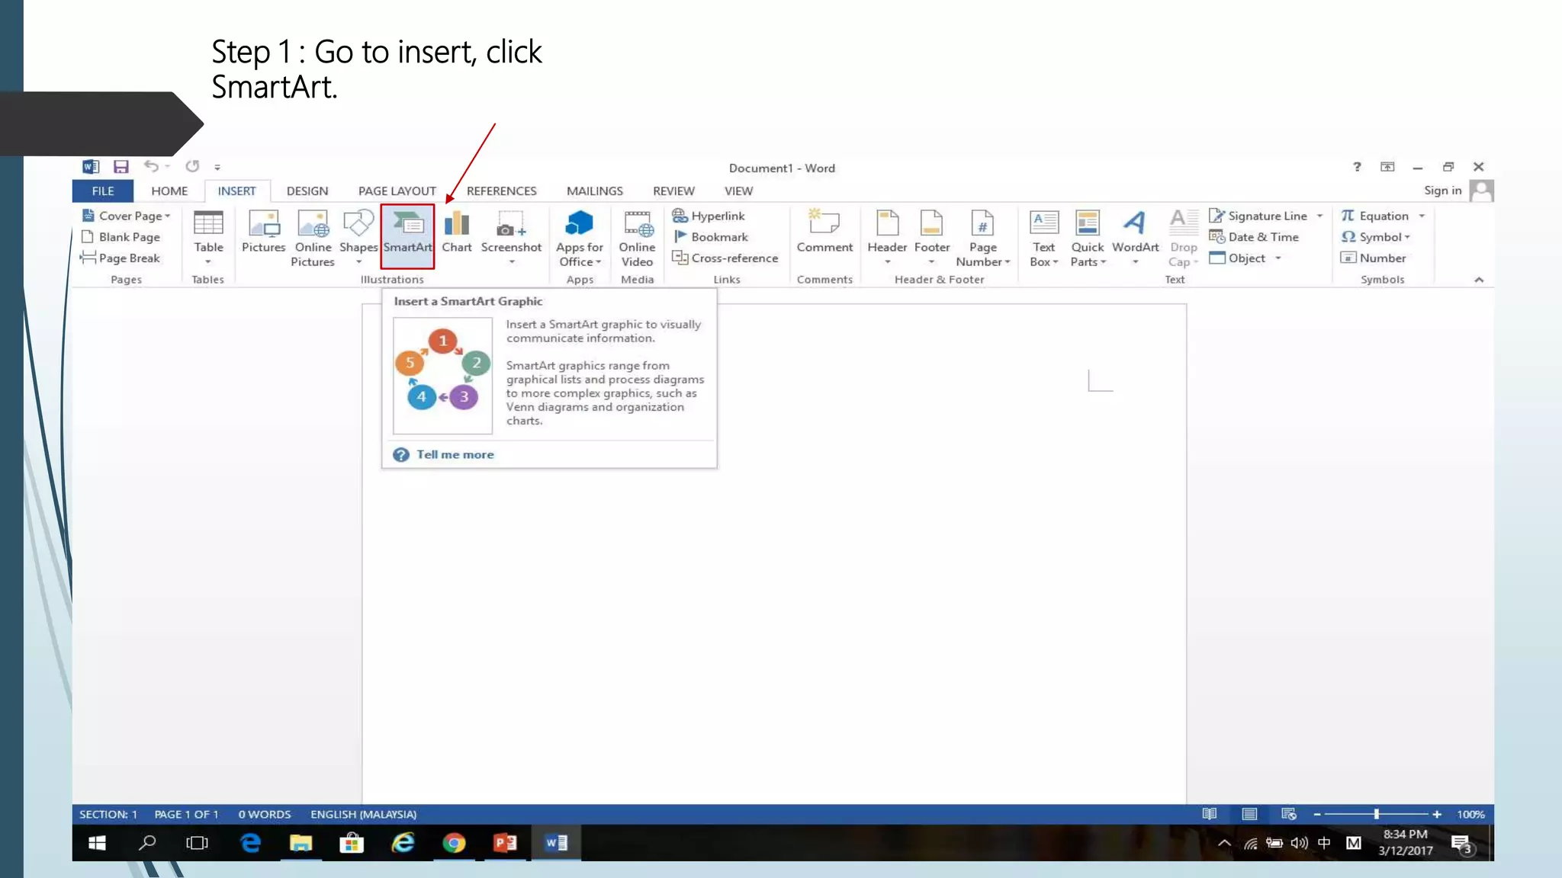Expand the Equation dropdown arrow
This screenshot has width=1562, height=878.
coord(1422,216)
